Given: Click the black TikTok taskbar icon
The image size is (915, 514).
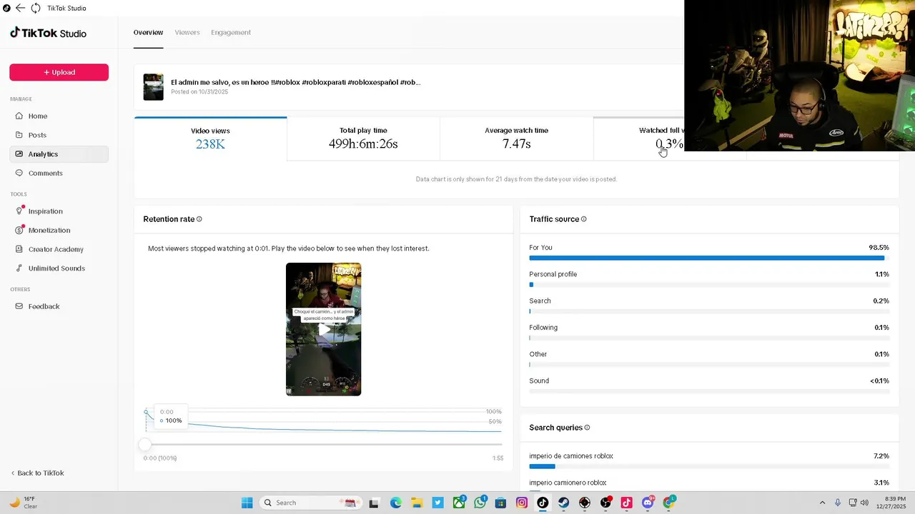Looking at the screenshot, I should pos(543,503).
